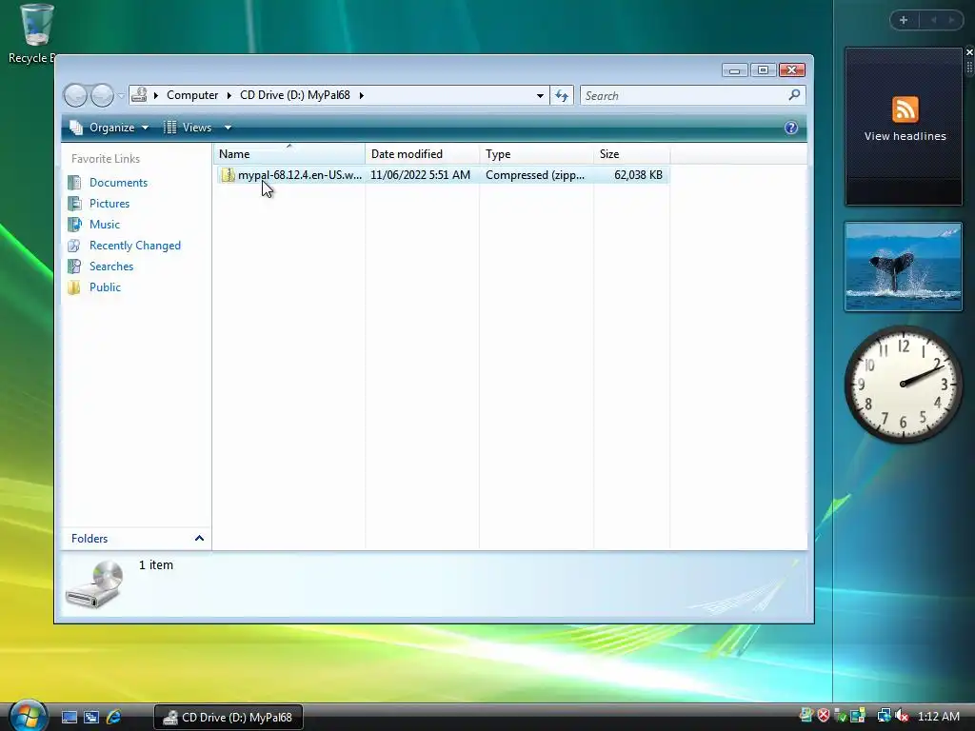Sort by the Type column header

tap(537, 153)
